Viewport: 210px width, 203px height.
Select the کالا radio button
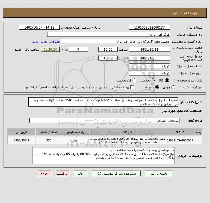click(x=167, y=80)
